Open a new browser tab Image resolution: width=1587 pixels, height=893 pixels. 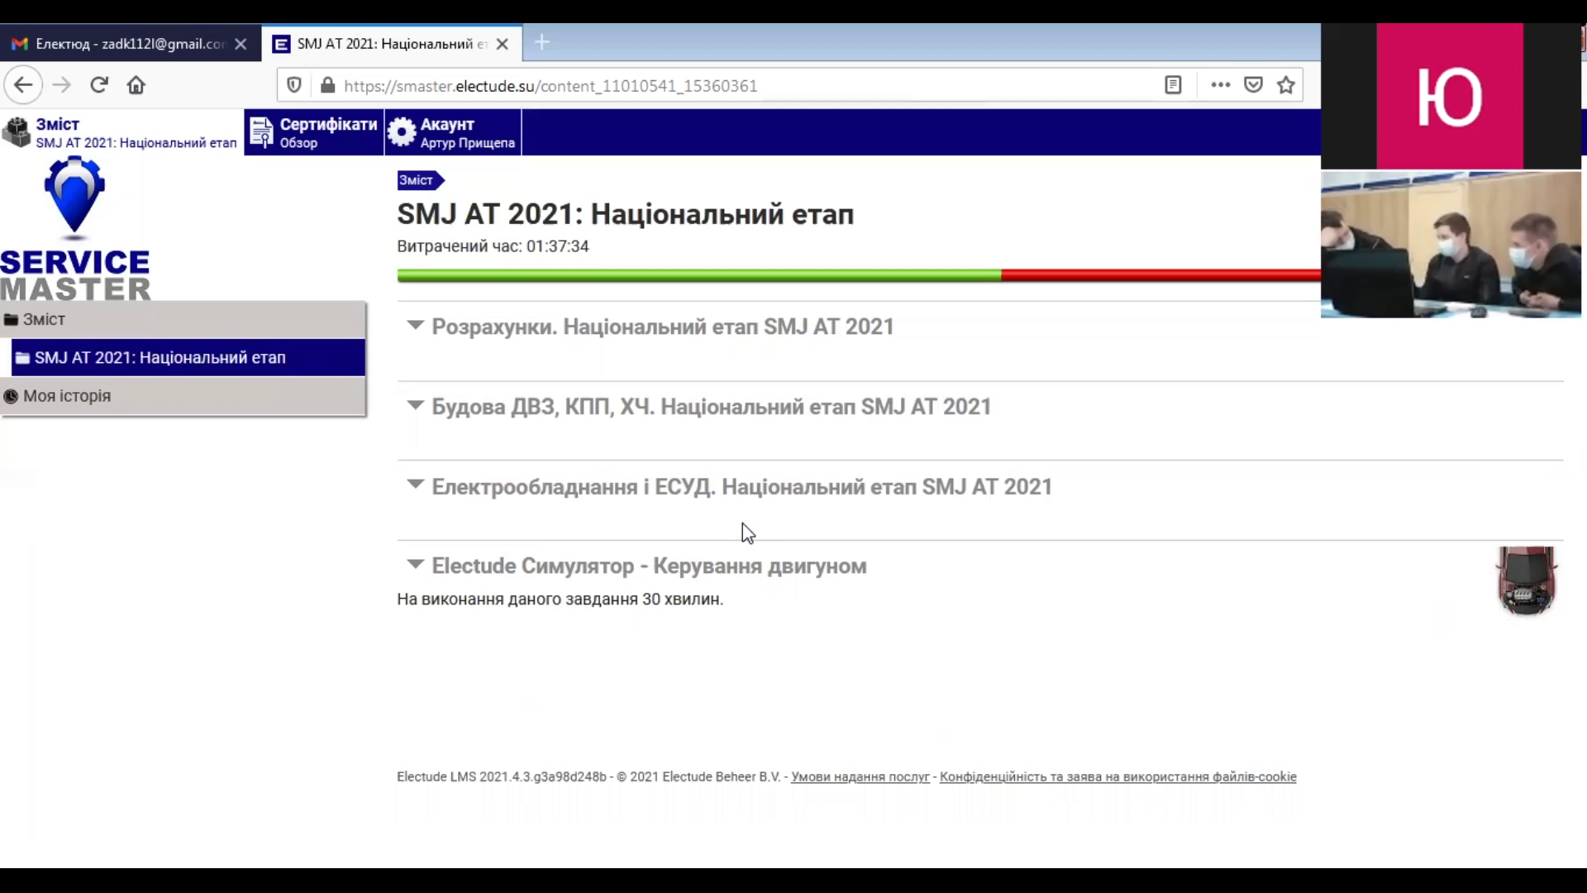(542, 42)
